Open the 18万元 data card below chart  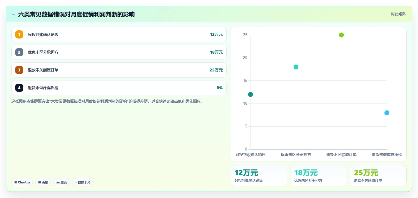click(318, 176)
